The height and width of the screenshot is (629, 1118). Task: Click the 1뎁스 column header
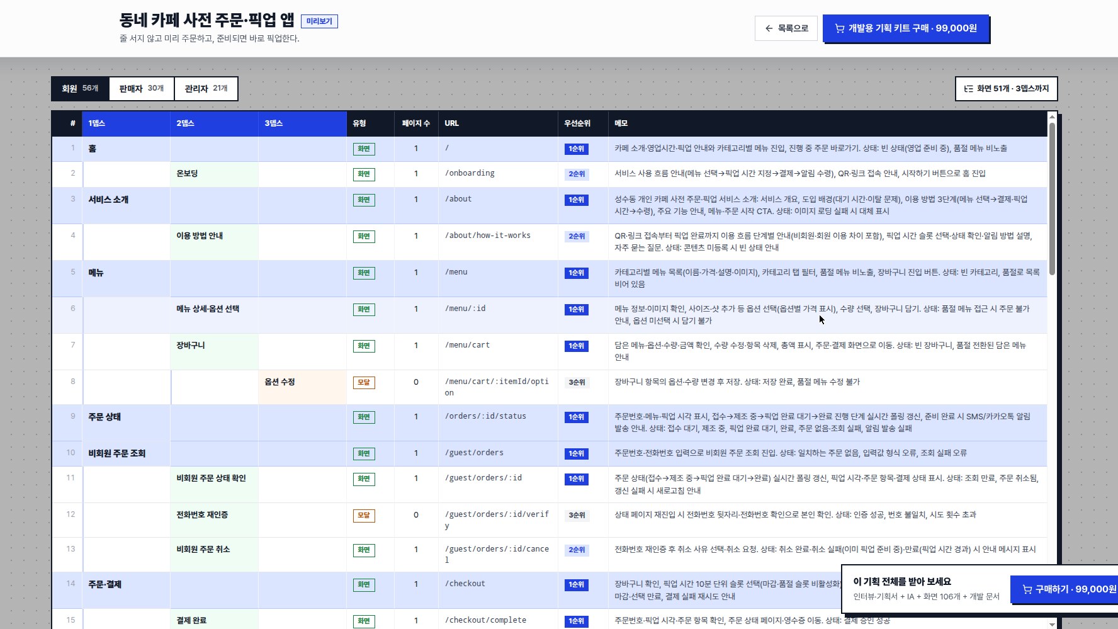(x=126, y=123)
